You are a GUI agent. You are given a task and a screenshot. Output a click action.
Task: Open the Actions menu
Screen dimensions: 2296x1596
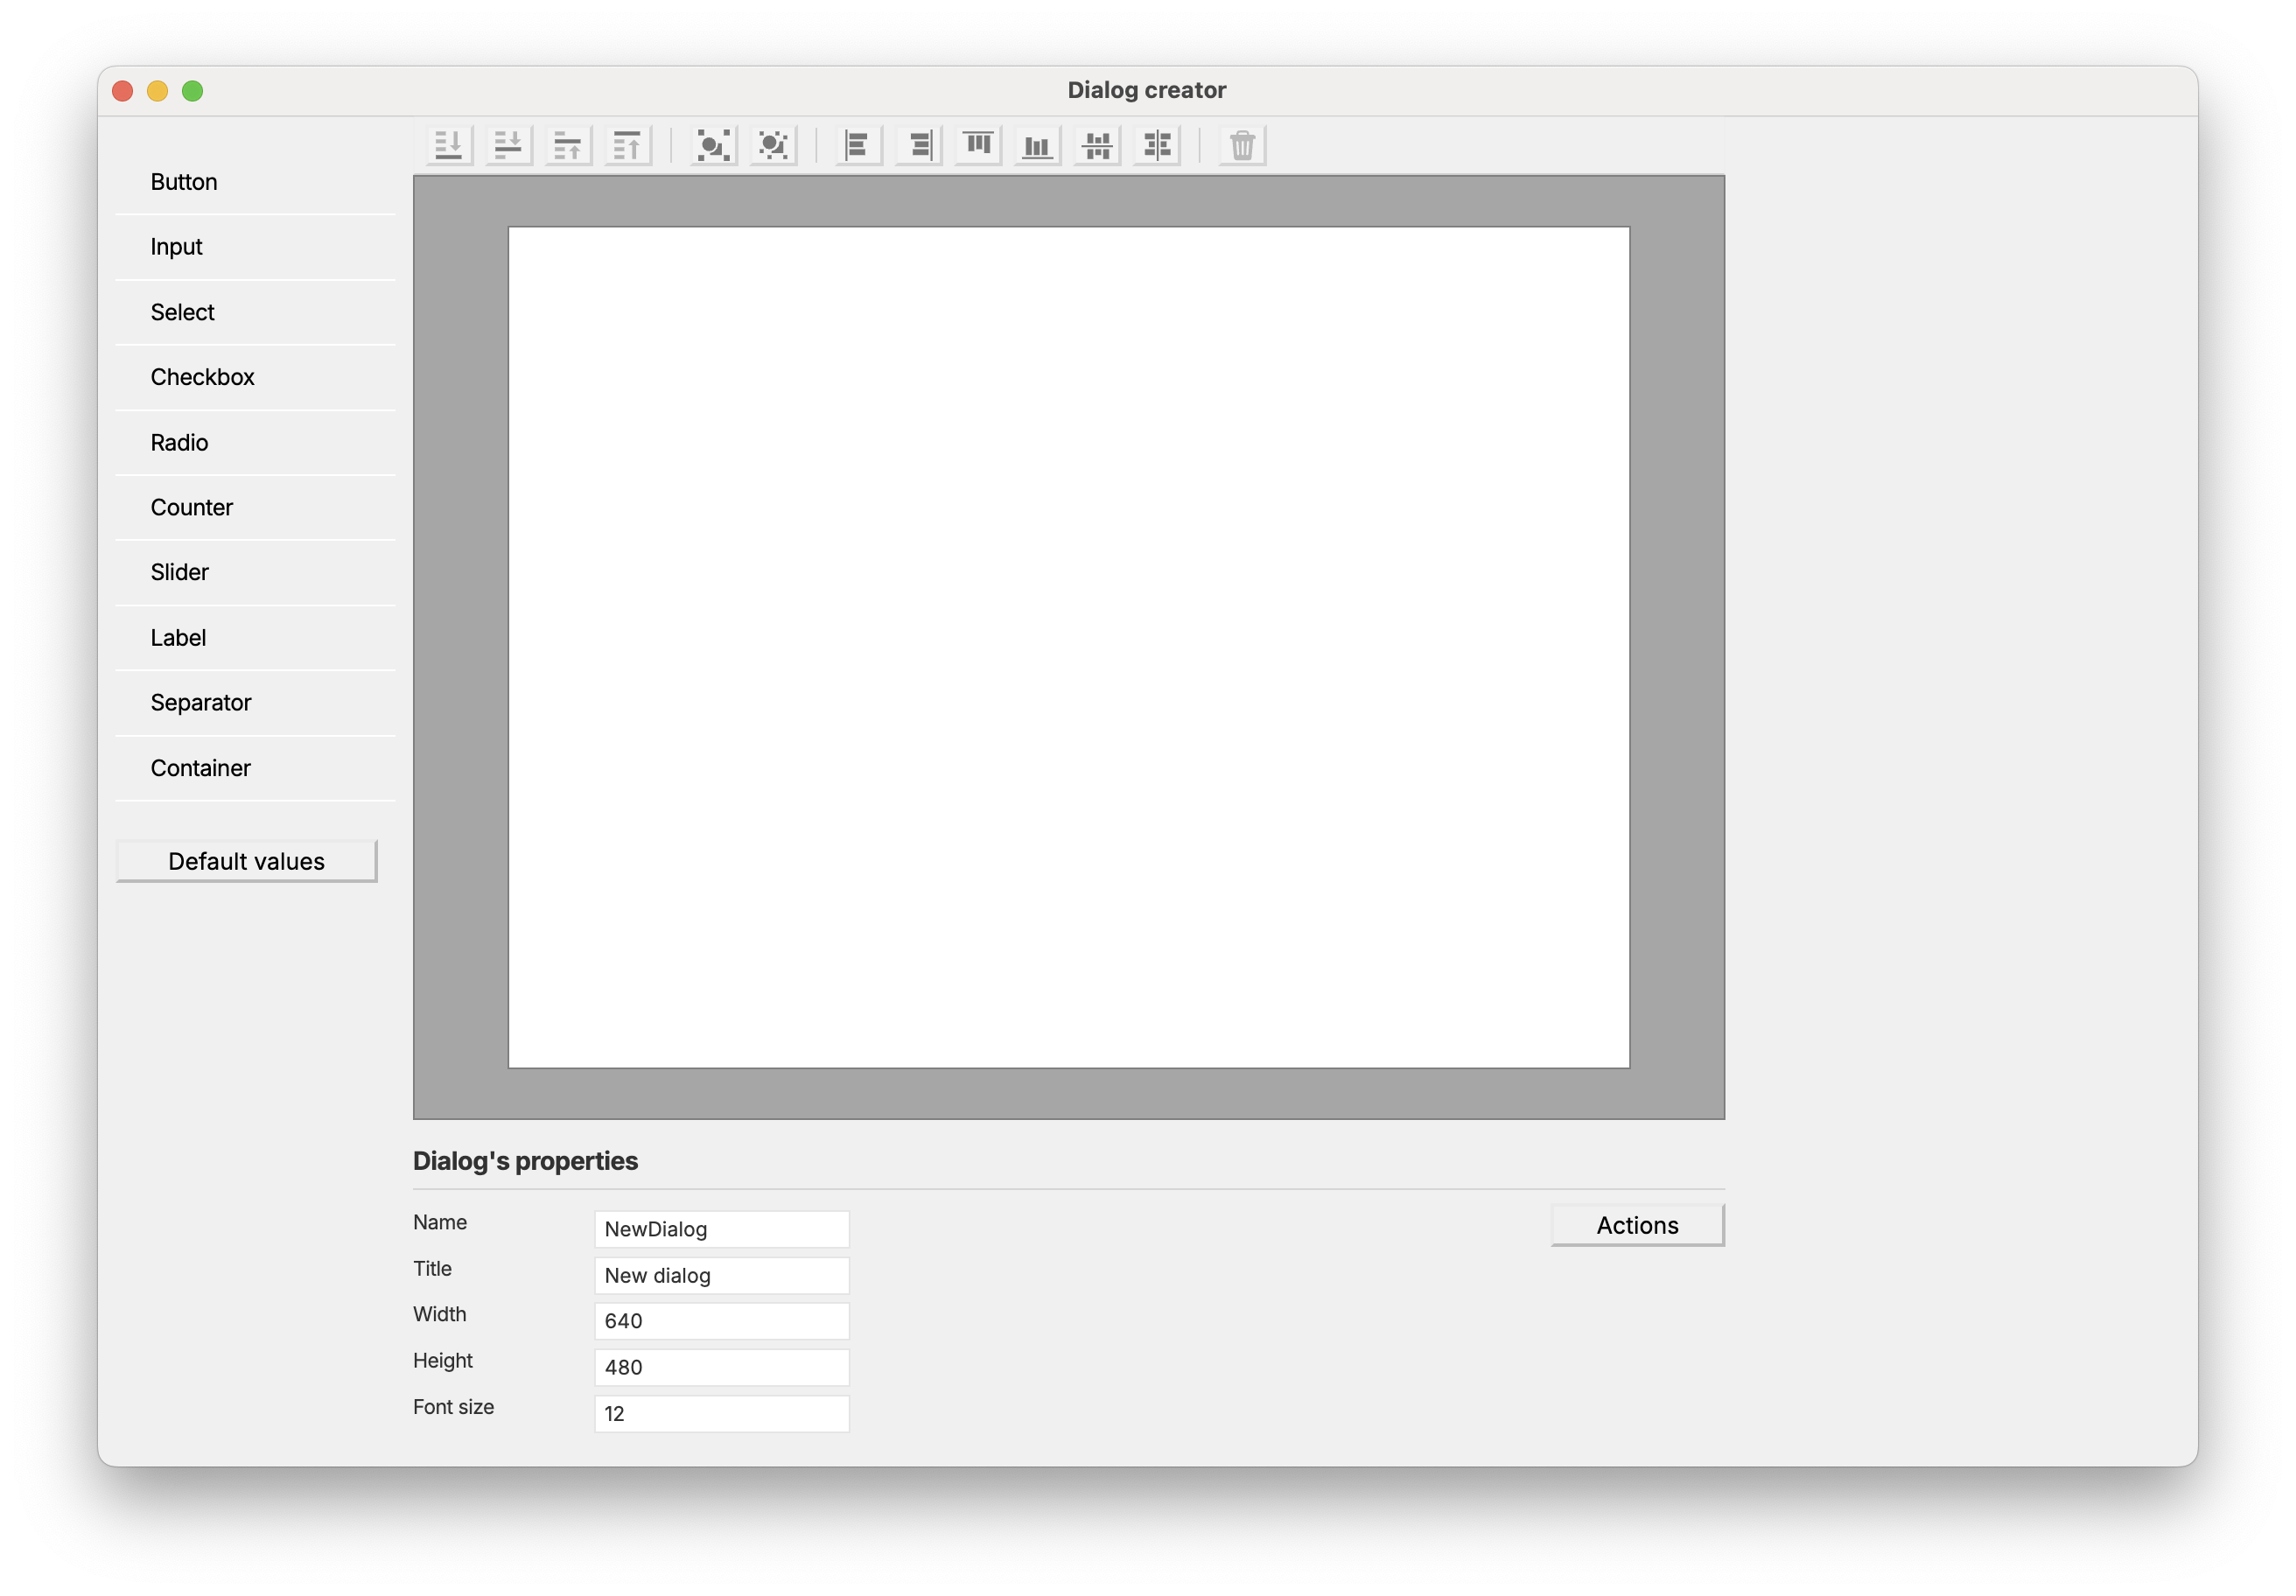(x=1637, y=1225)
